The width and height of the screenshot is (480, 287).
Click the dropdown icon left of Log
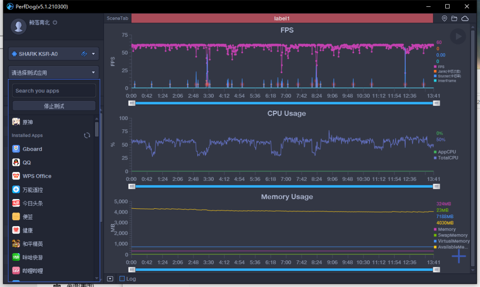(110, 279)
